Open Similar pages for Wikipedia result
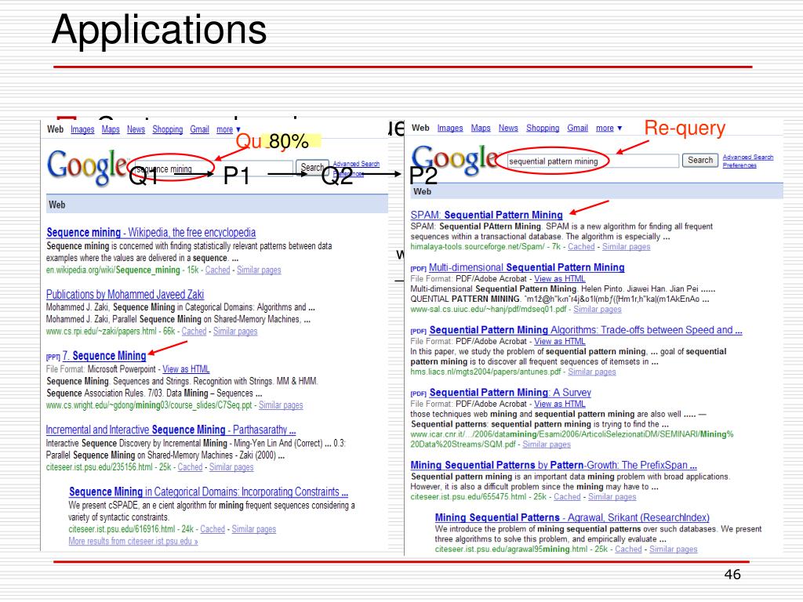 pyautogui.click(x=259, y=270)
